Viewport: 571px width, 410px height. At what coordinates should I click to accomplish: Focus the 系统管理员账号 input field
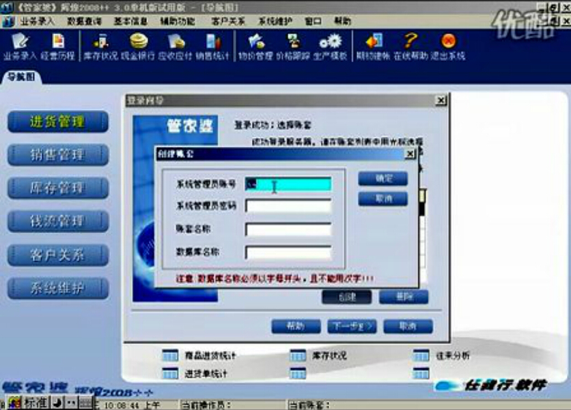[x=288, y=184]
